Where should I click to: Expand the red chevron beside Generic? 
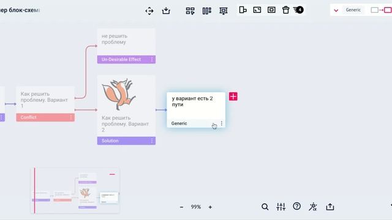pos(336,10)
